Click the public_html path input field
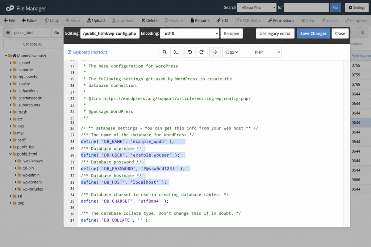 point(32,33)
